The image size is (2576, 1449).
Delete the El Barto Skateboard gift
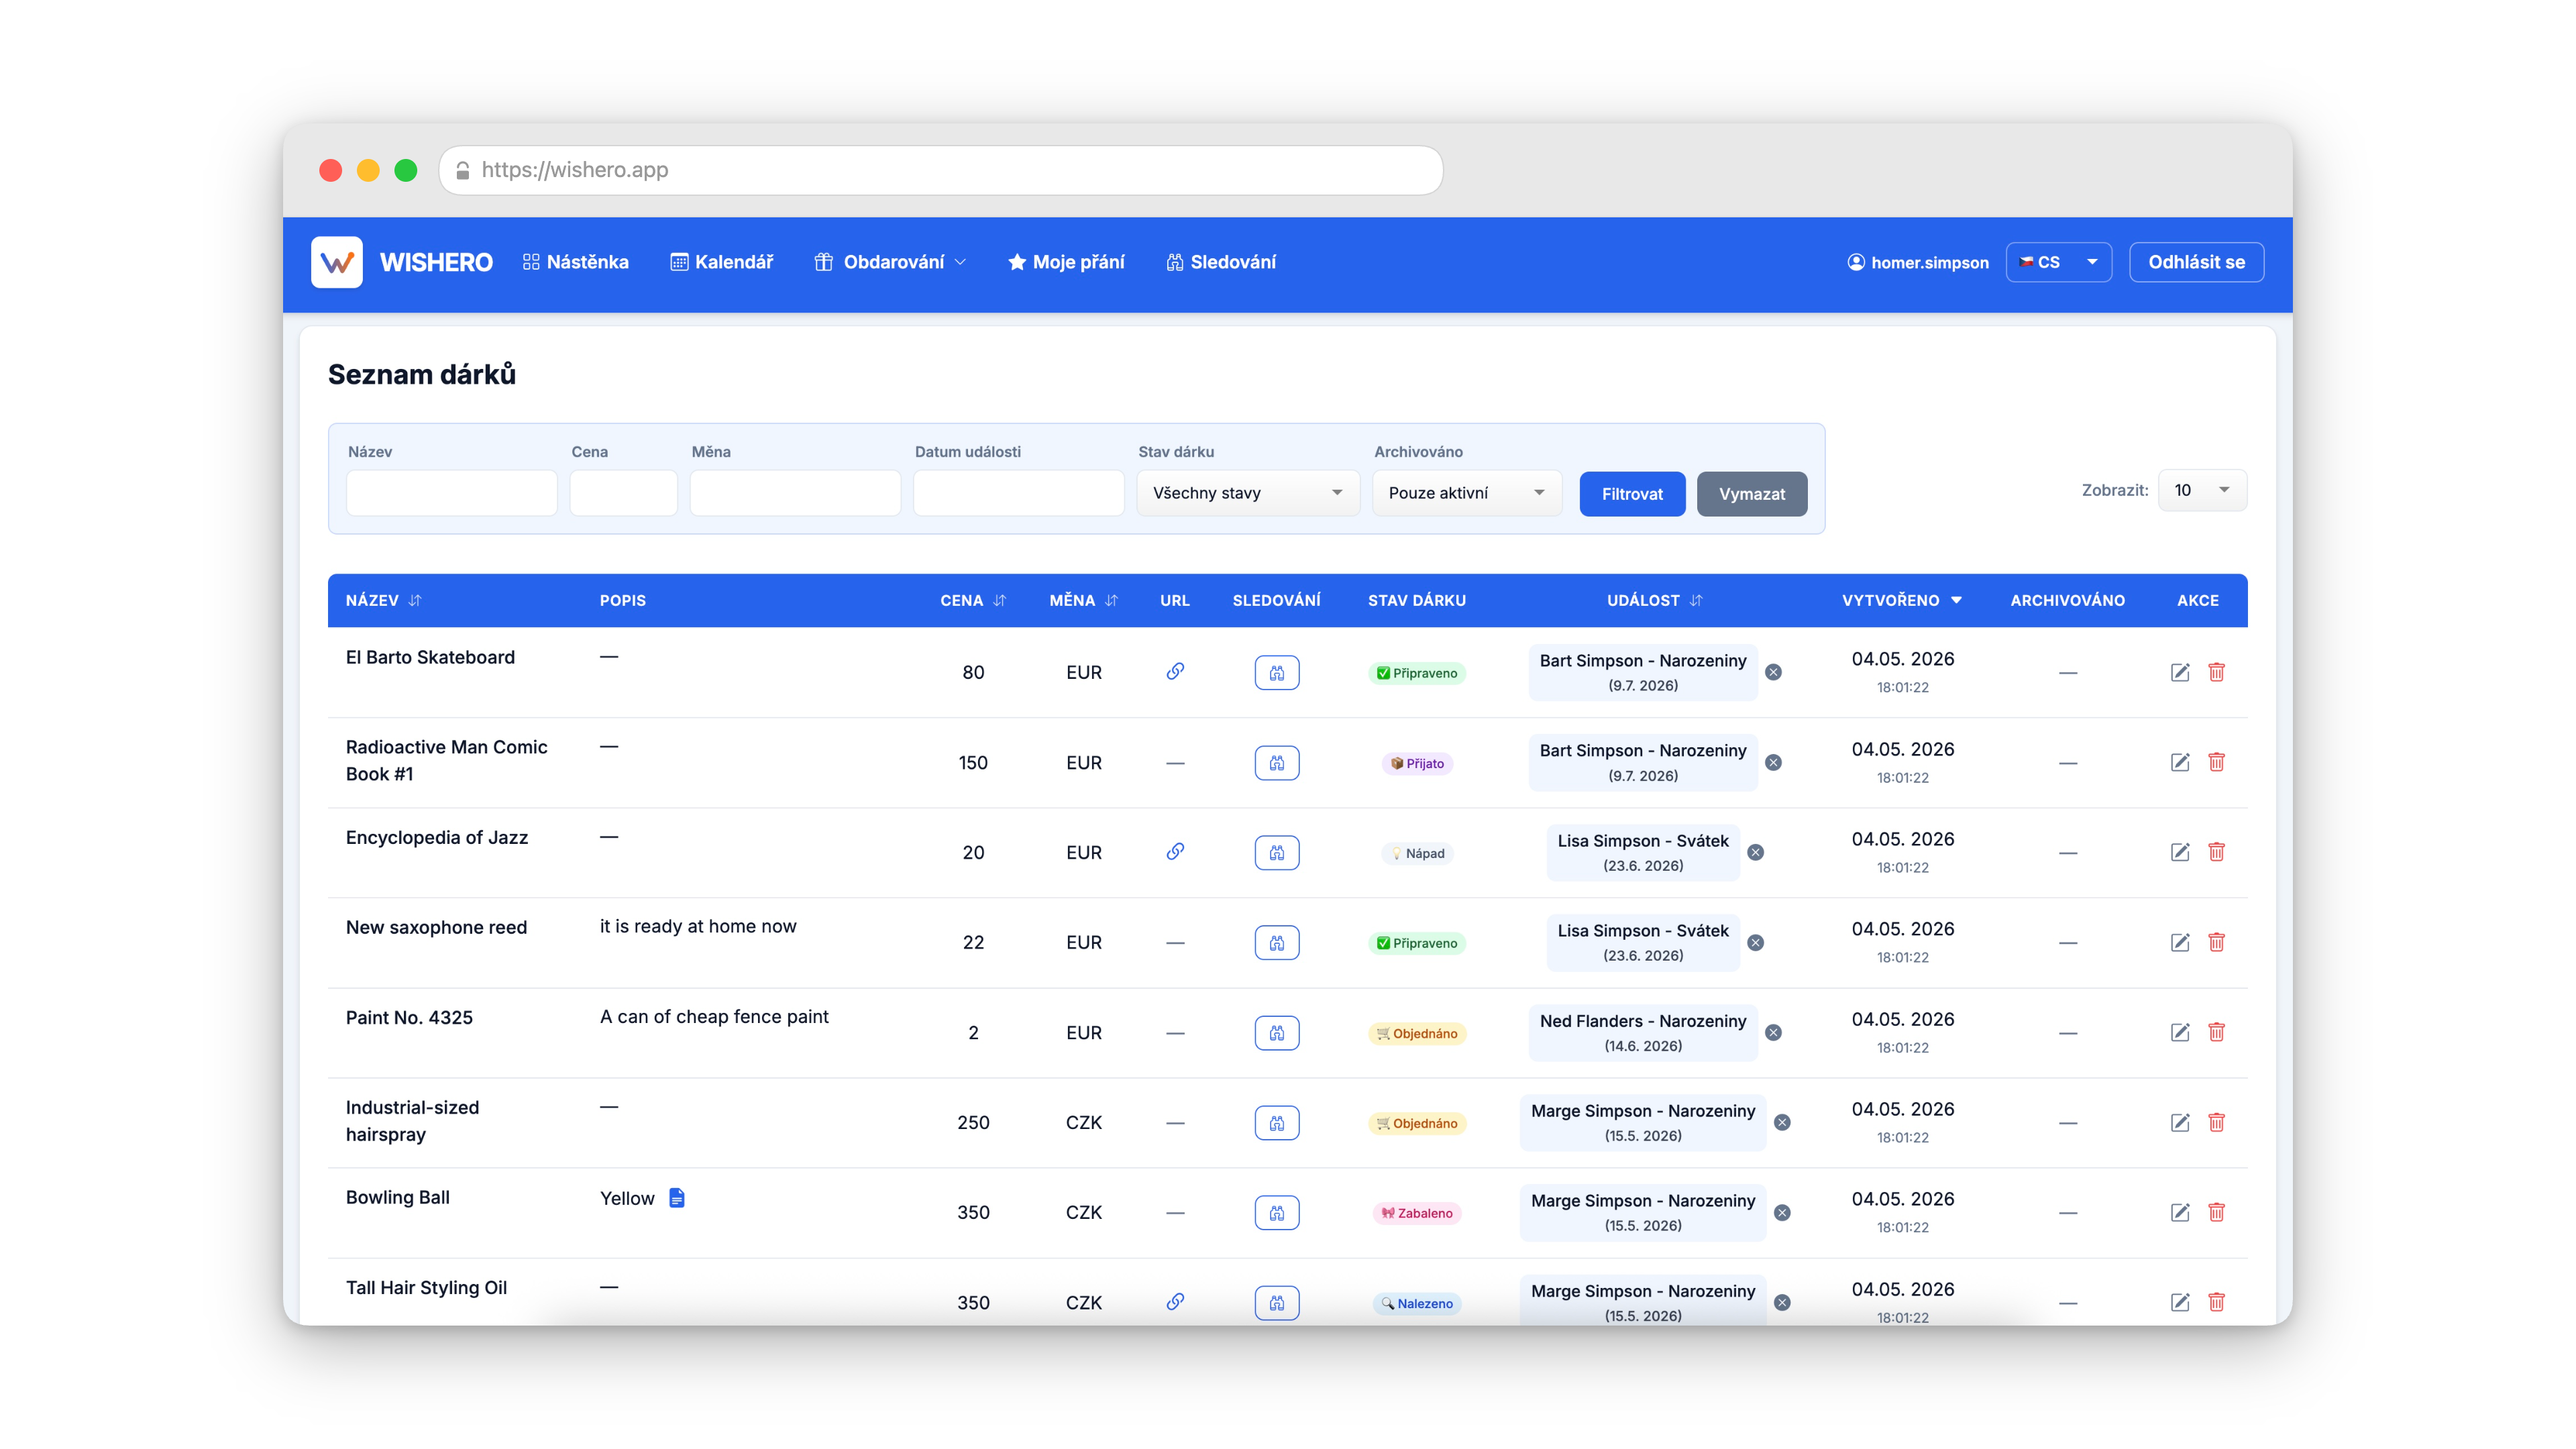2216,672
